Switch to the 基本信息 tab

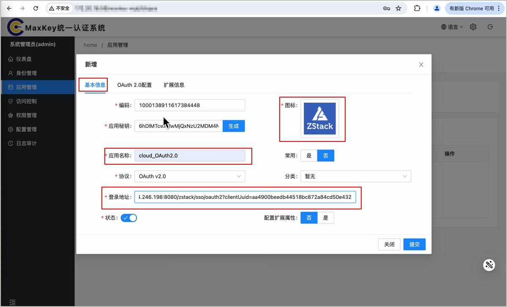(x=95, y=85)
